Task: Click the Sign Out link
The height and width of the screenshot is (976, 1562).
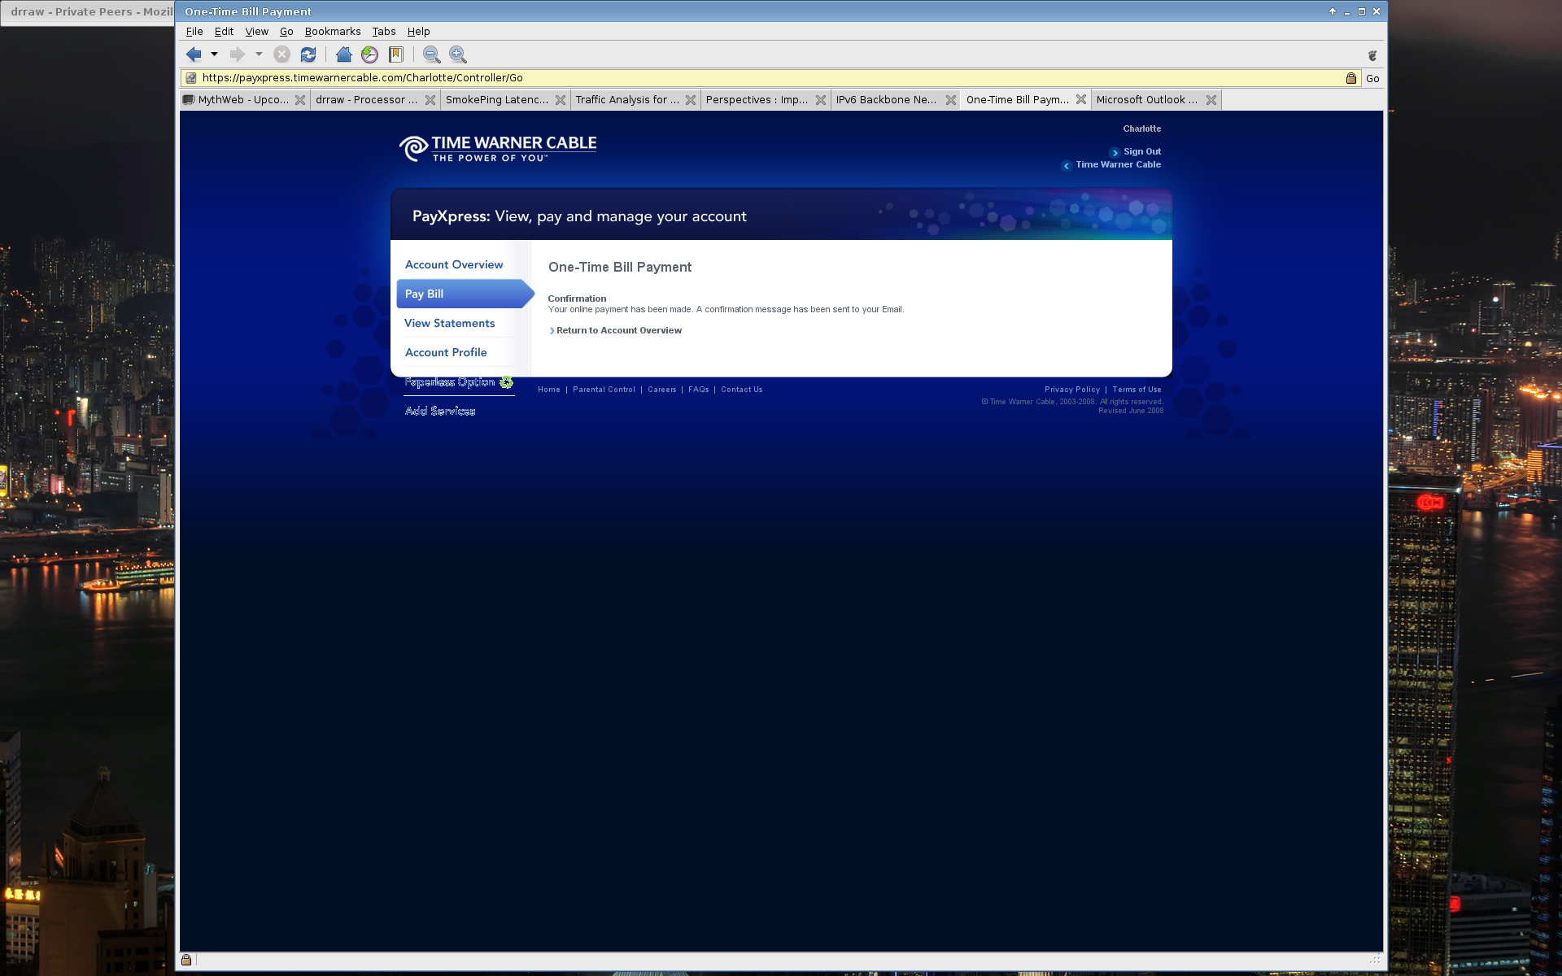Action: click(x=1142, y=151)
